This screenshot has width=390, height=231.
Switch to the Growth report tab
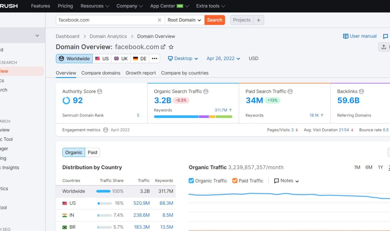tap(141, 73)
